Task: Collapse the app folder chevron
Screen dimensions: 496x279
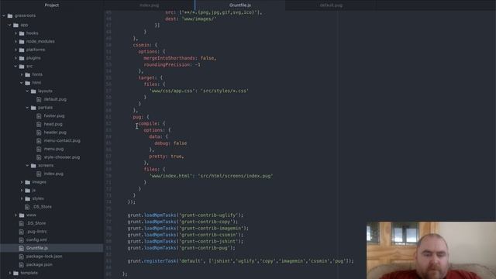Action: pyautogui.click(x=10, y=25)
